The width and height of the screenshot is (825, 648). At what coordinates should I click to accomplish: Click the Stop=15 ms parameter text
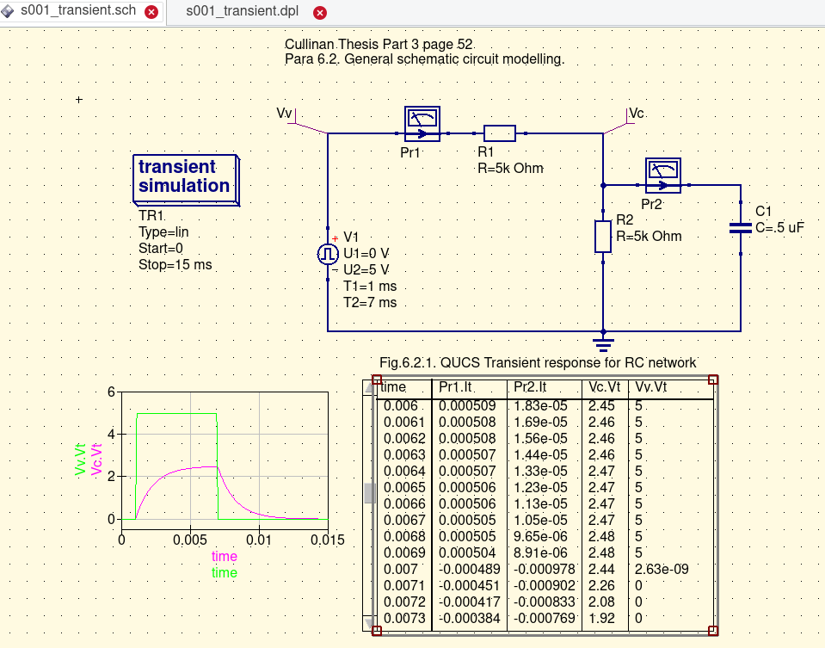coord(175,265)
